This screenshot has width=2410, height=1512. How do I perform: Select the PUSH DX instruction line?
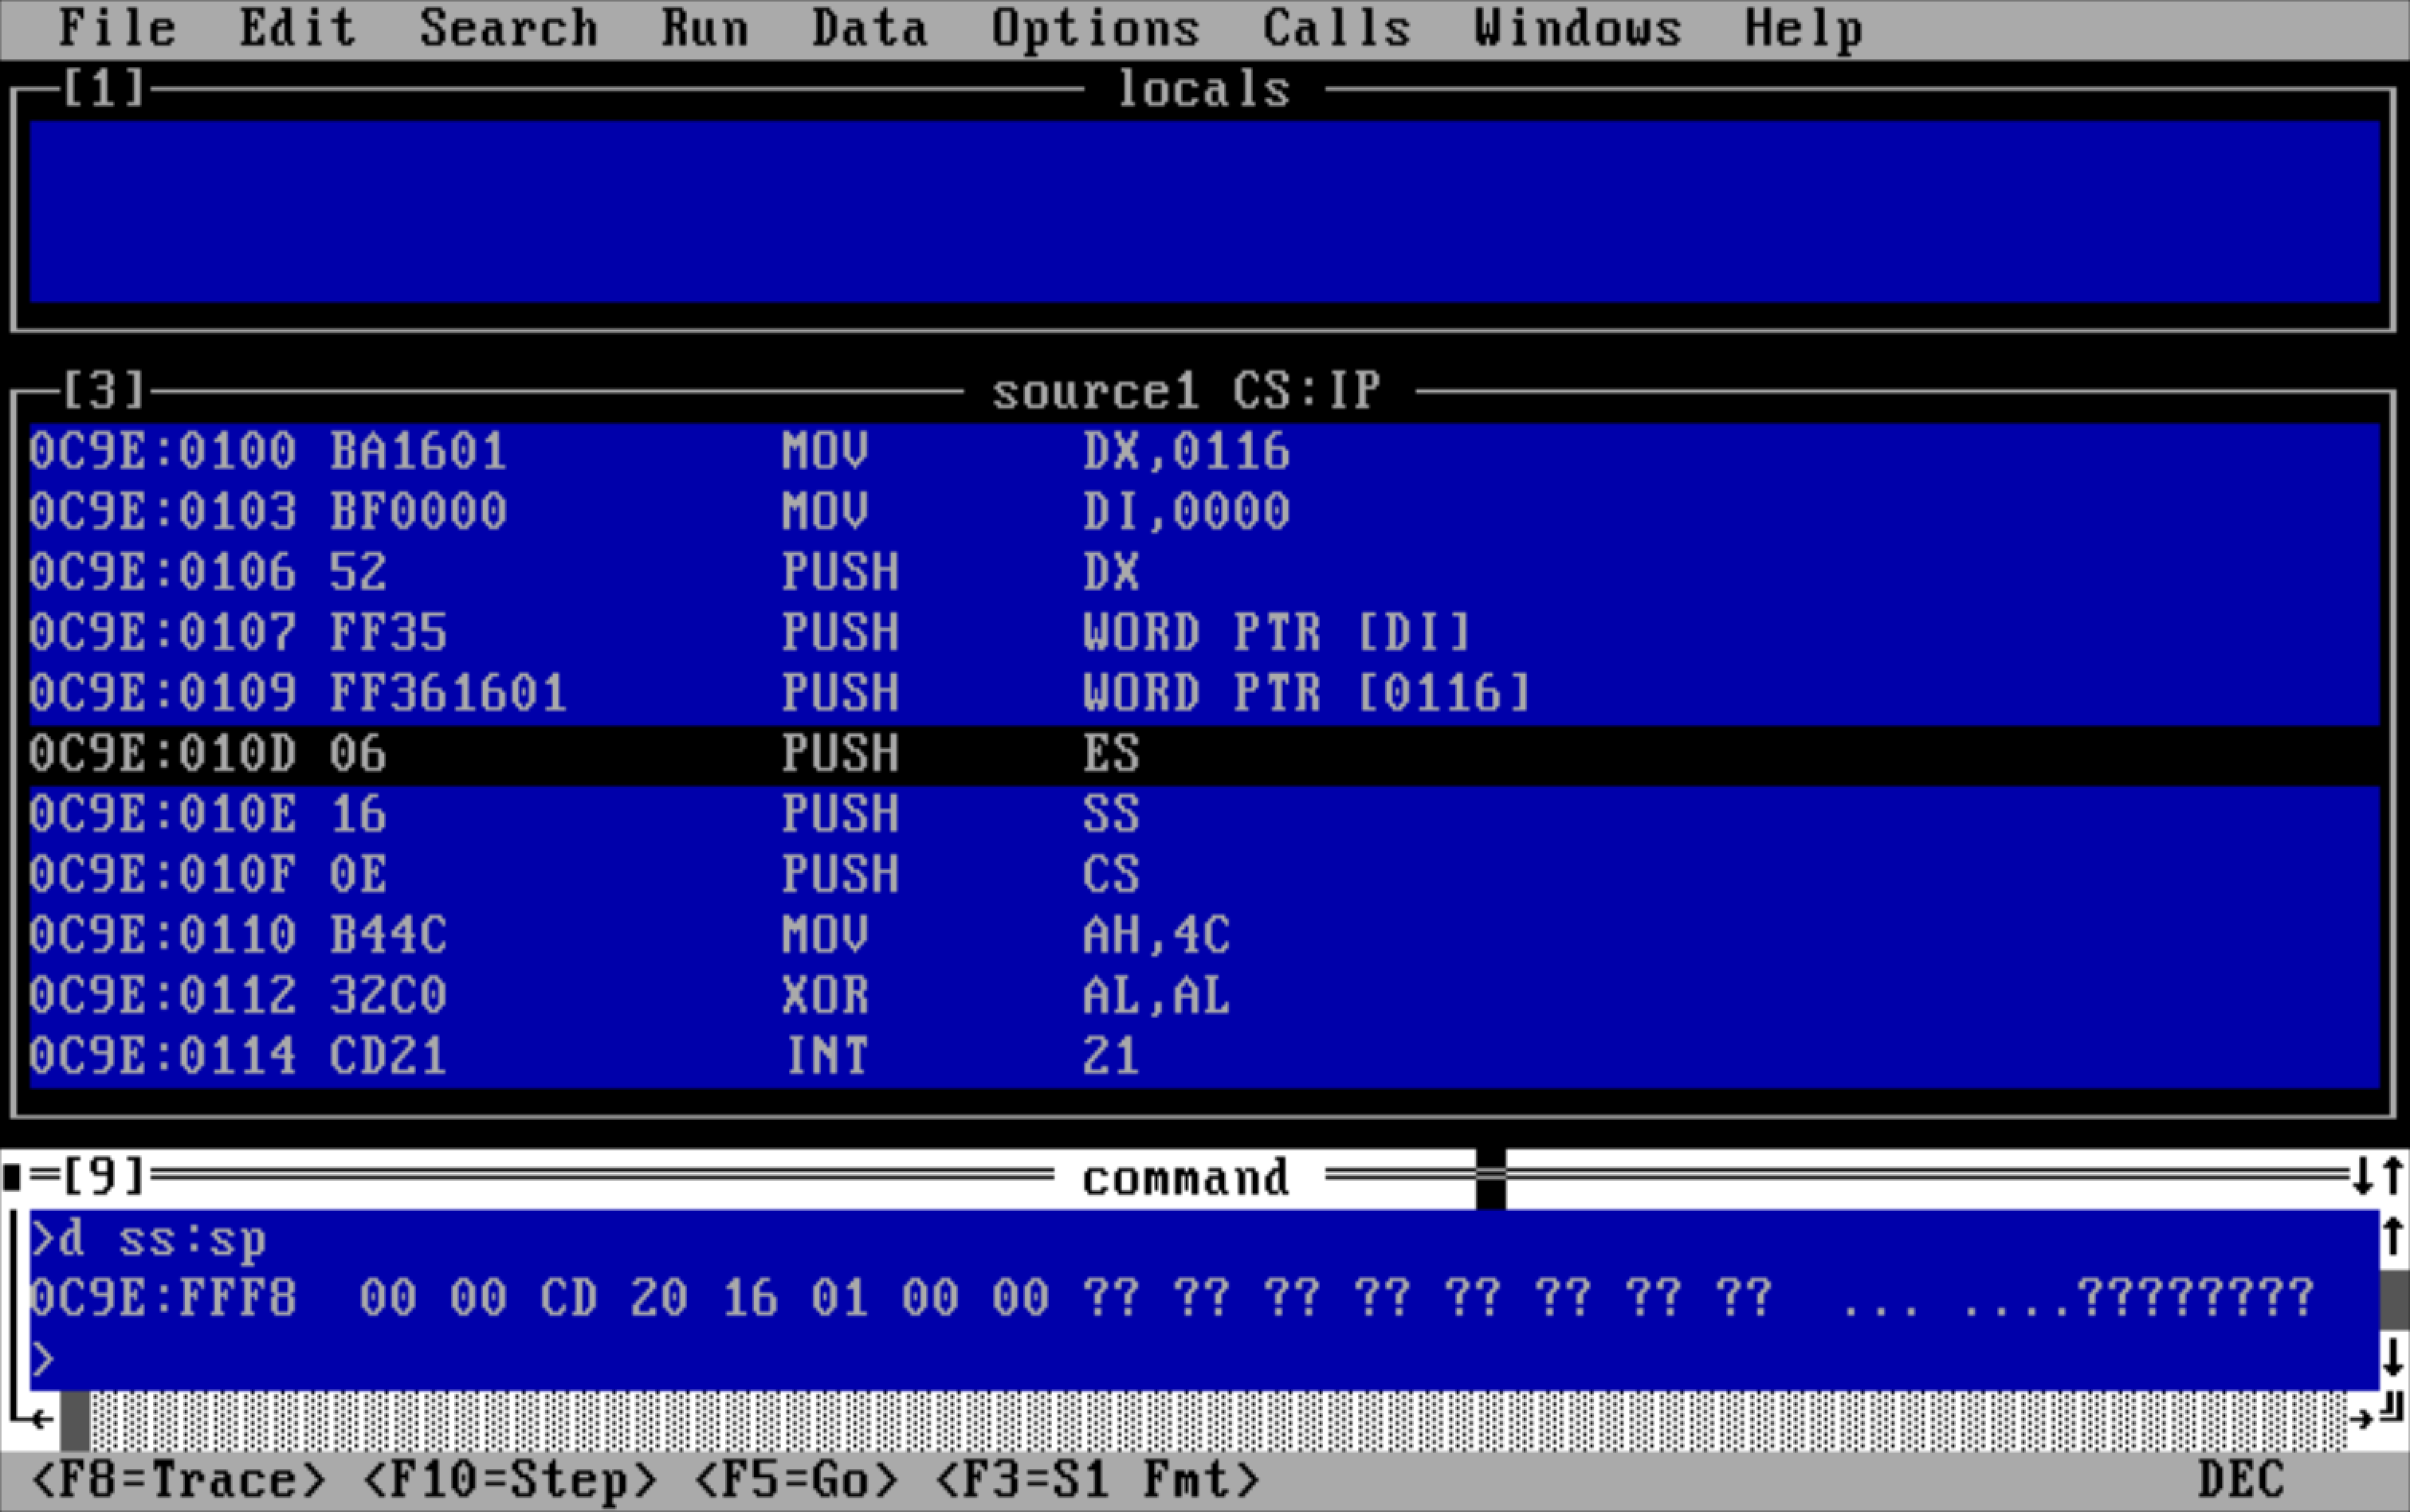(x=1204, y=573)
